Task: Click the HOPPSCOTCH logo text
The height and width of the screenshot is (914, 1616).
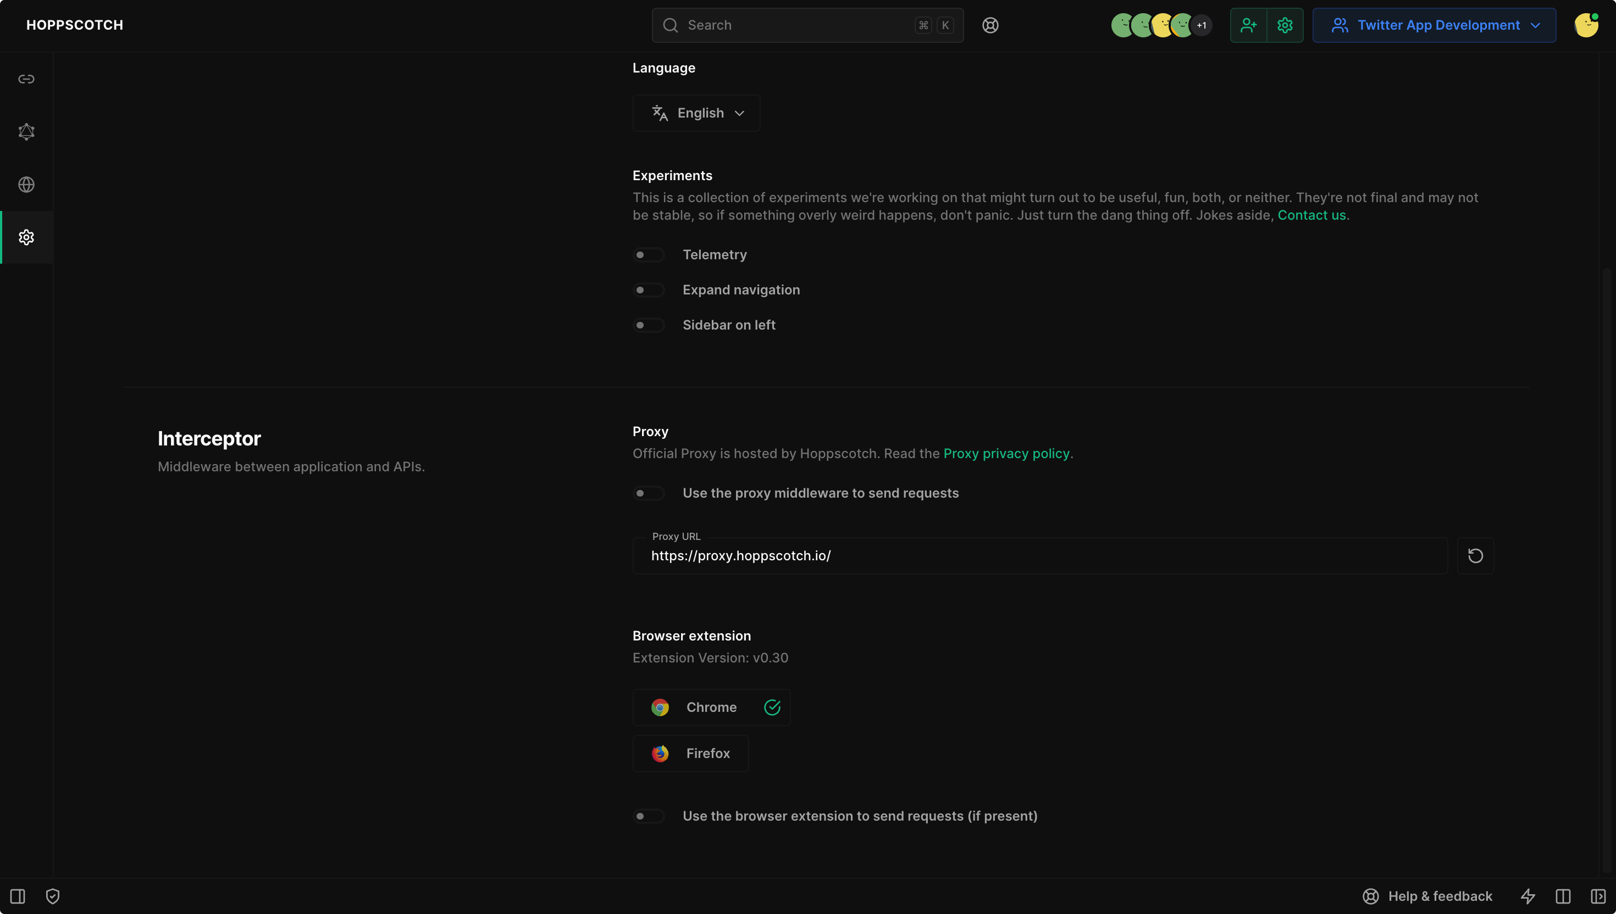Action: (75, 25)
